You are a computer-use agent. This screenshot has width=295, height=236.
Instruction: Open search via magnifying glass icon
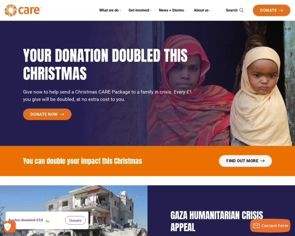(241, 10)
